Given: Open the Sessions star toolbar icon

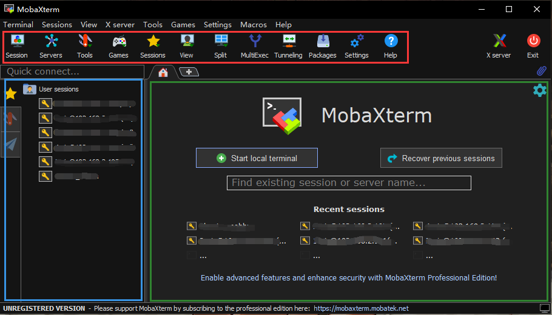Looking at the screenshot, I should (153, 47).
